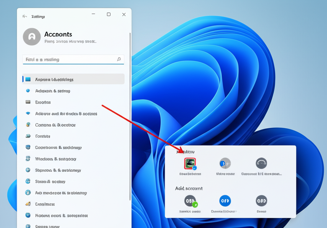This screenshot has height=228, width=327.
Task: Click the gray circle icon with the green badge
Action: [190, 201]
